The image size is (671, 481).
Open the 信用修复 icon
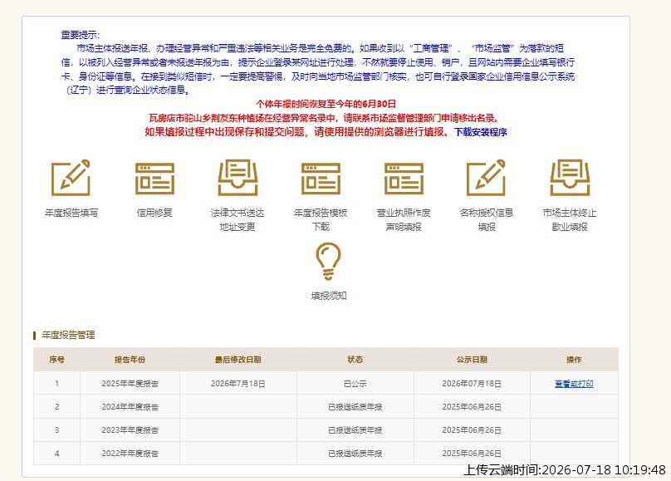(154, 179)
